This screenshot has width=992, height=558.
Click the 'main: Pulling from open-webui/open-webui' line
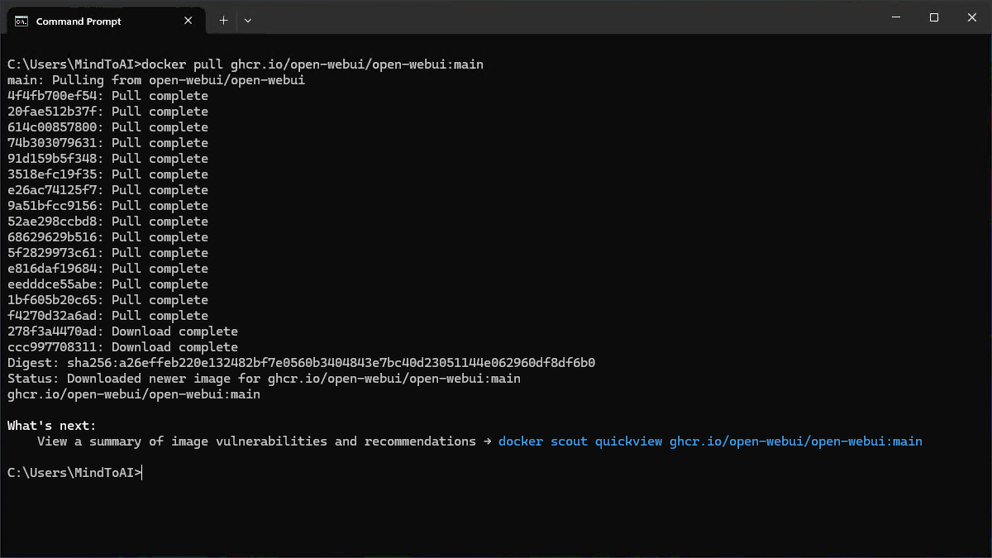[x=156, y=80]
